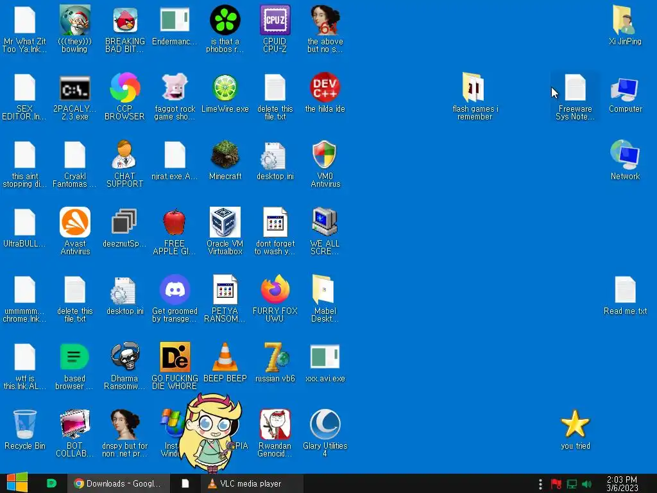This screenshot has width=657, height=493.
Task: Click the network monitor tray icon
Action: pyautogui.click(x=572, y=484)
